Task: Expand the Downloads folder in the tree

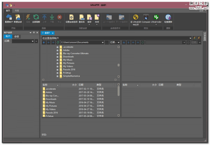Action: tap(57, 57)
